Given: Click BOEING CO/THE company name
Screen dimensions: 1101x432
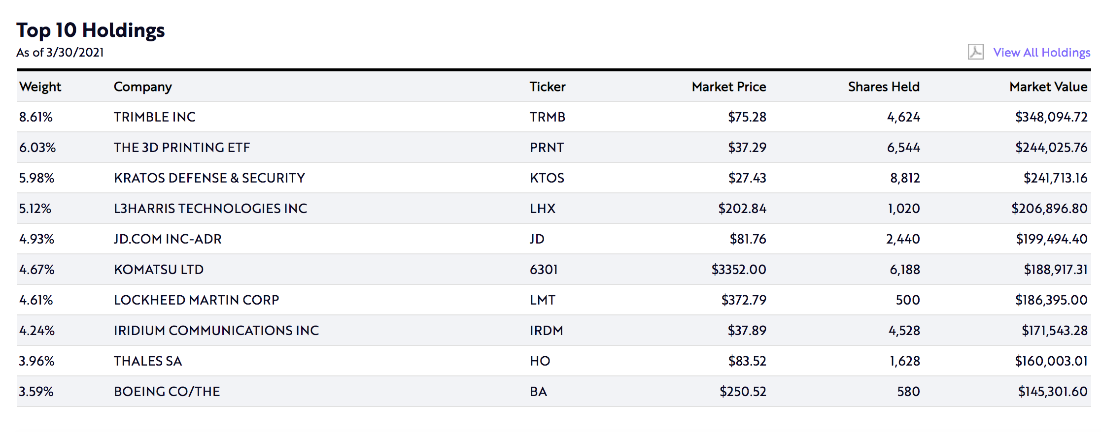Looking at the screenshot, I should click(167, 392).
